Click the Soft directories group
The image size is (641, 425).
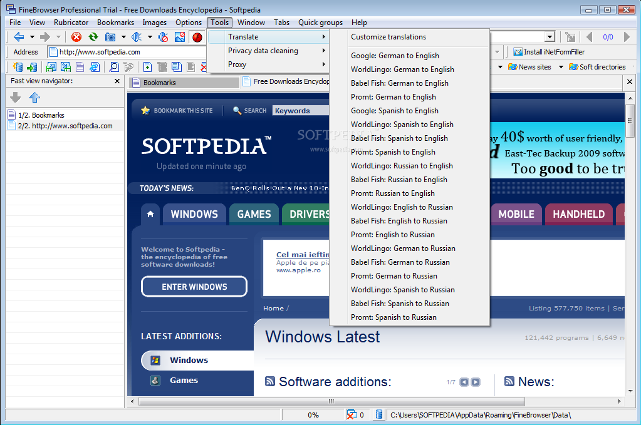click(x=597, y=67)
